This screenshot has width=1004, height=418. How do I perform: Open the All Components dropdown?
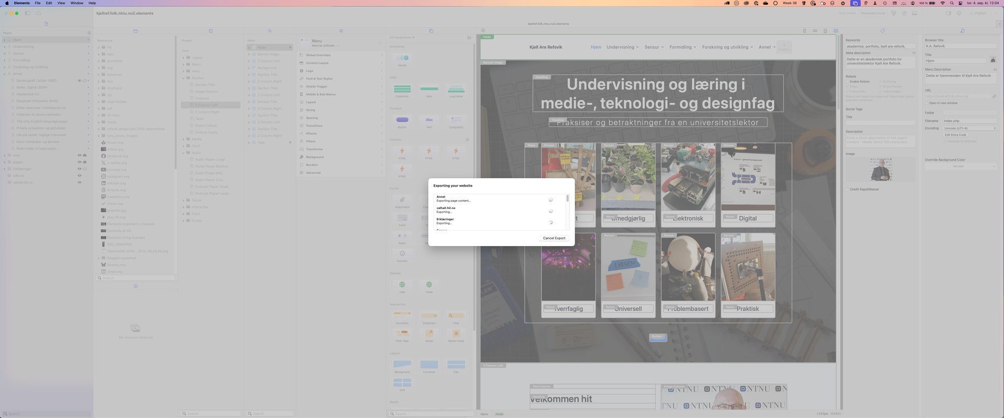402,38
